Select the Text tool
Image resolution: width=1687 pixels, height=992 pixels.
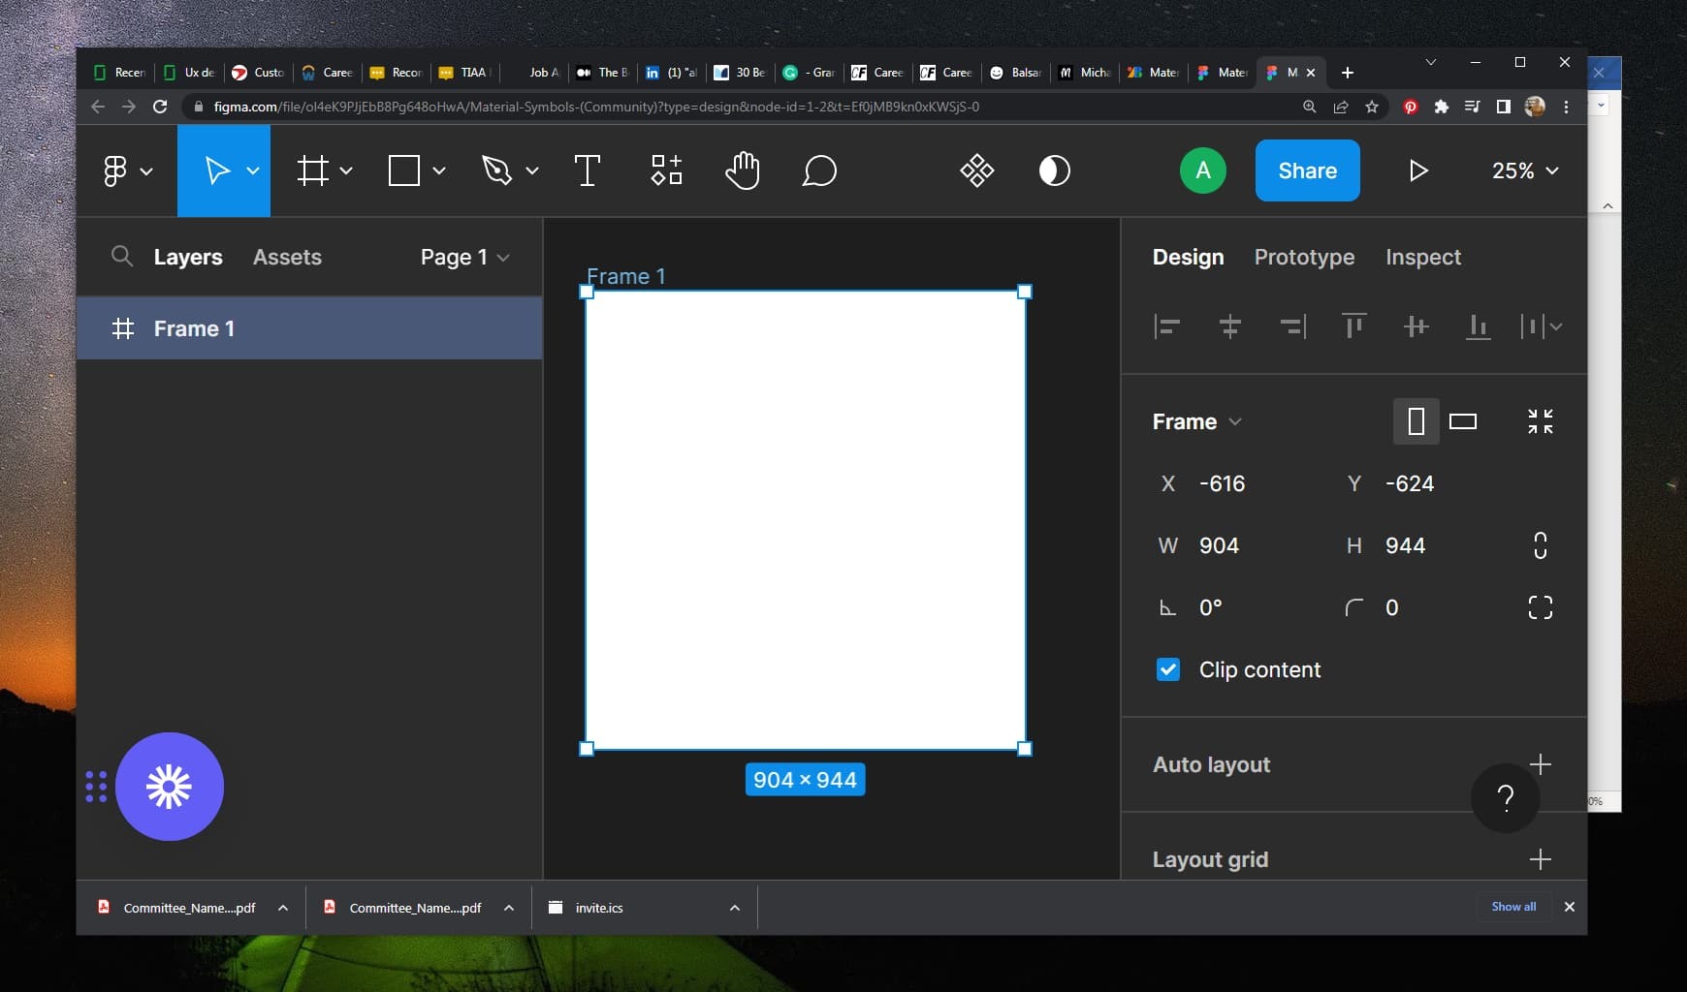(587, 170)
